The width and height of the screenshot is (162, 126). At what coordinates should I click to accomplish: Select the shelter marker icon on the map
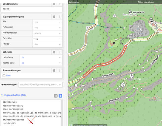[x=122, y=85]
